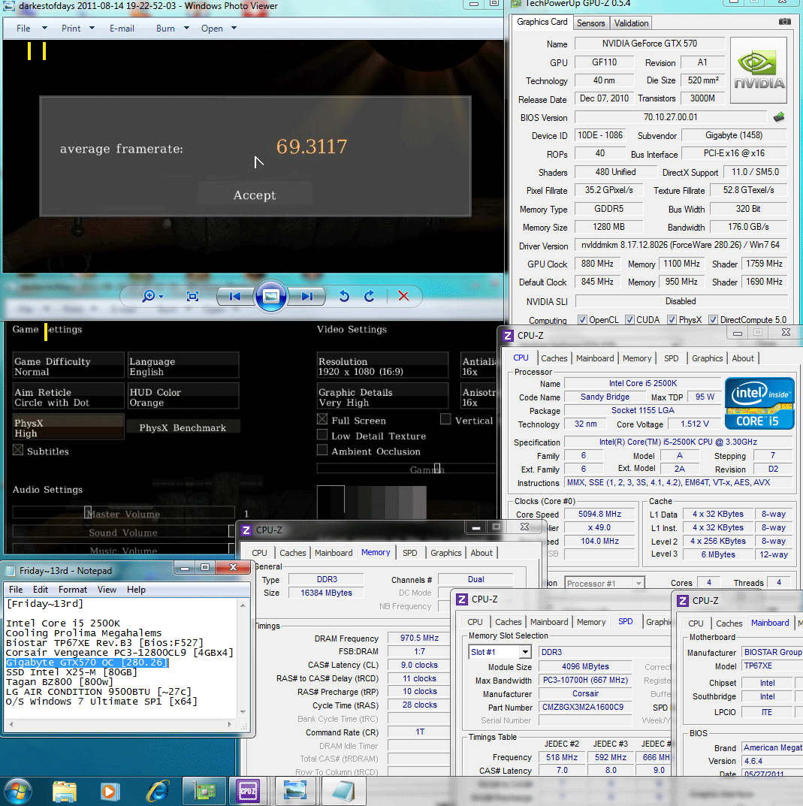803x806 pixels.
Task: Open Windows Explorer from taskbar
Action: click(65, 791)
